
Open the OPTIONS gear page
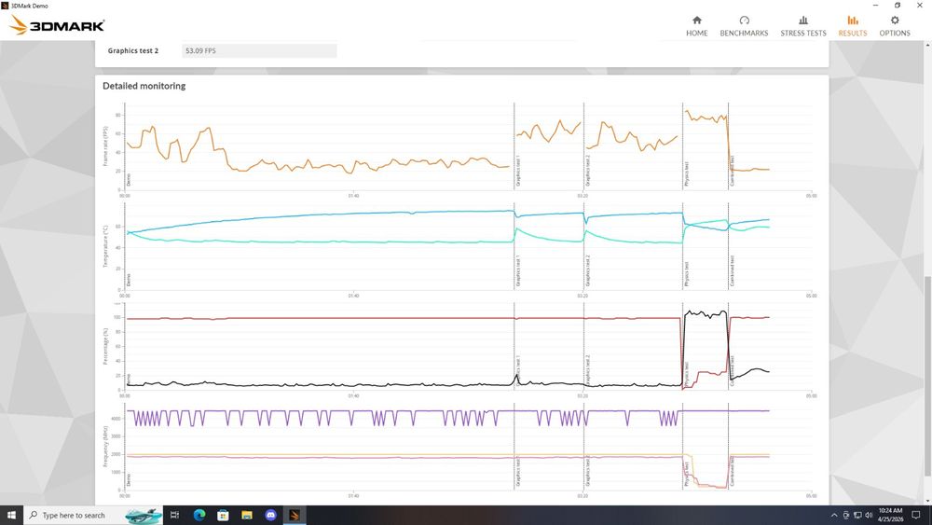tap(895, 26)
